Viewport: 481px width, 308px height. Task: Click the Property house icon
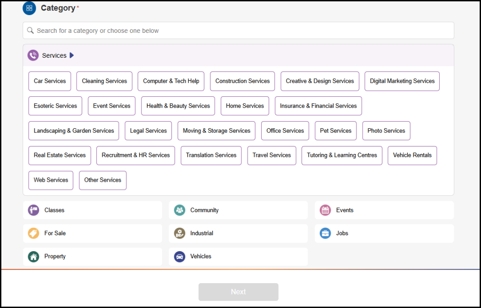click(x=33, y=256)
